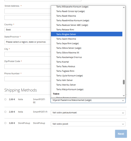
Task: Focus the first Street Address input
Action: (28, 11)
